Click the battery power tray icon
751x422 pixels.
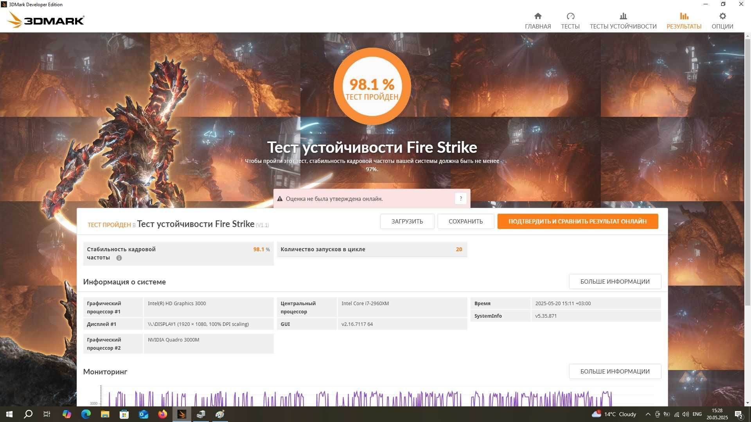click(x=667, y=414)
